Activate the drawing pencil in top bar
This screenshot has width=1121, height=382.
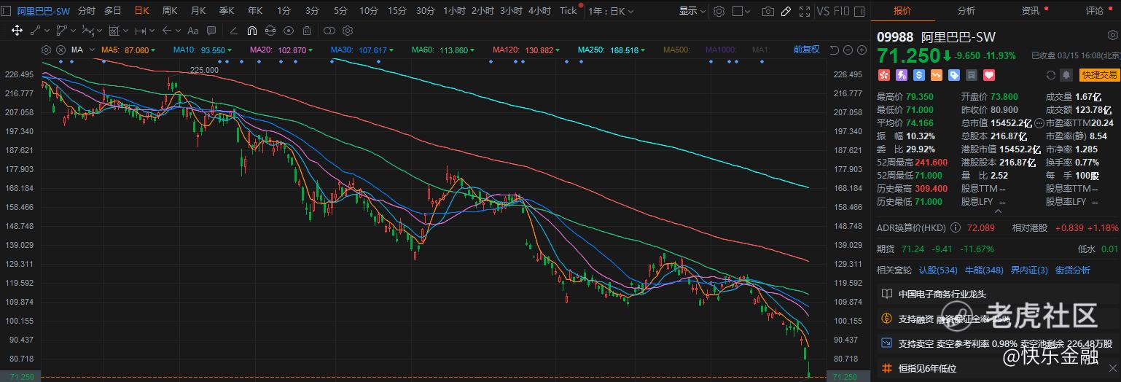(x=786, y=11)
